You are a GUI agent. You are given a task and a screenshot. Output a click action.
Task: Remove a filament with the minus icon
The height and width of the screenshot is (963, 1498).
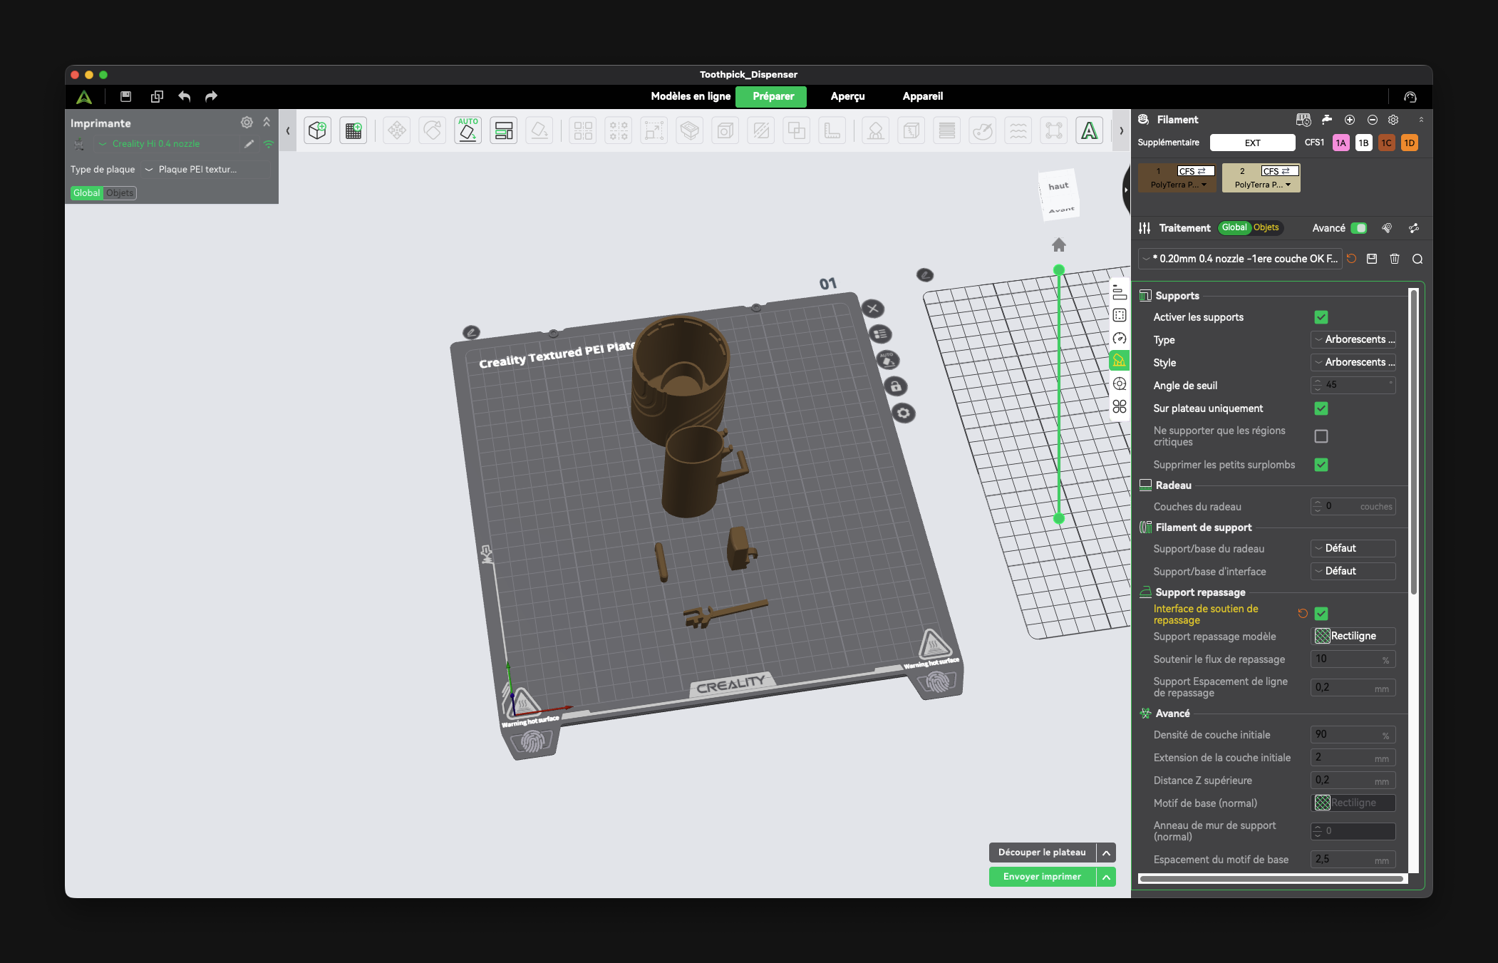1373,120
